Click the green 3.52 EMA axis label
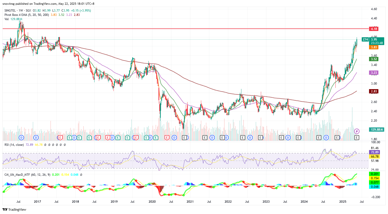Viewport: 388px width, 214px height. [374, 59]
